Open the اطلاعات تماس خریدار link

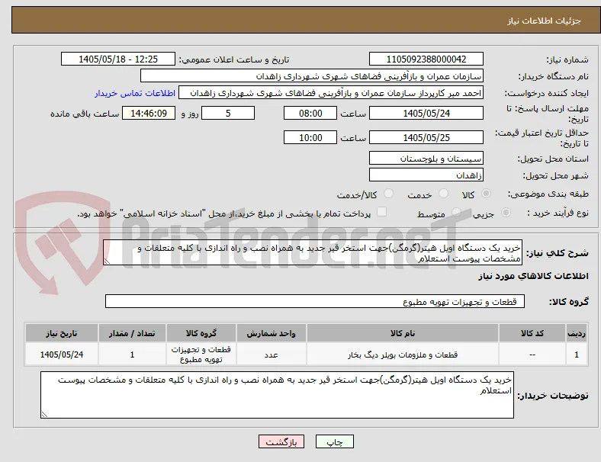[x=135, y=93]
